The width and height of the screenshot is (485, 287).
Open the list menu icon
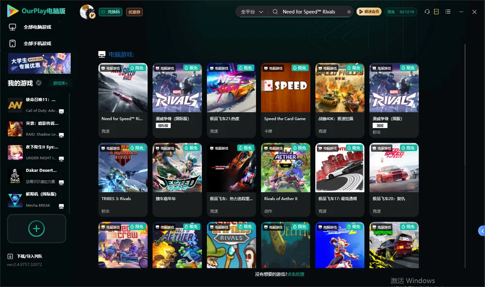[x=448, y=12]
